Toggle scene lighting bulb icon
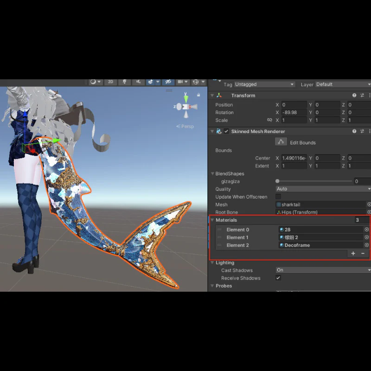371x371 pixels. 124,82
